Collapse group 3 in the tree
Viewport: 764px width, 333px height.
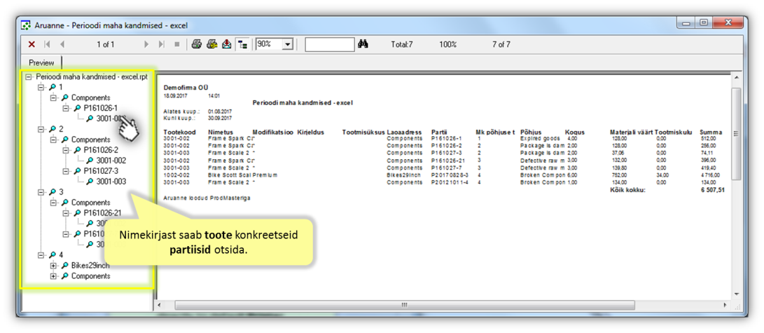41,192
